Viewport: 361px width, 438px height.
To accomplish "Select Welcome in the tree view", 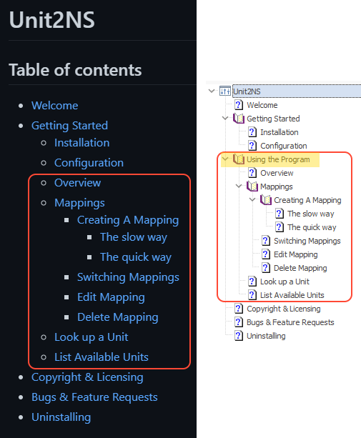I will pyautogui.click(x=262, y=105).
